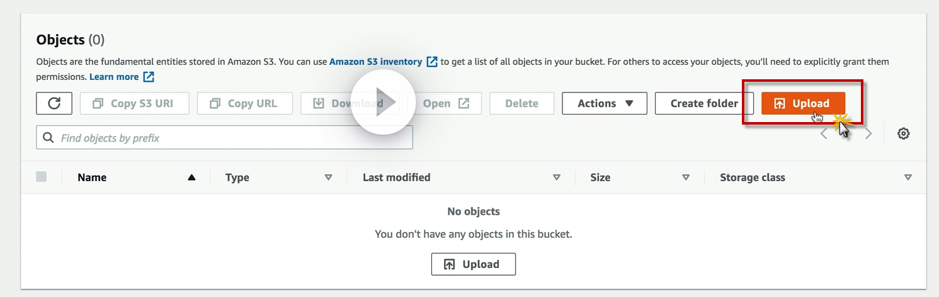Go to previous page arrow
This screenshot has height=297, width=939.
pos(824,133)
